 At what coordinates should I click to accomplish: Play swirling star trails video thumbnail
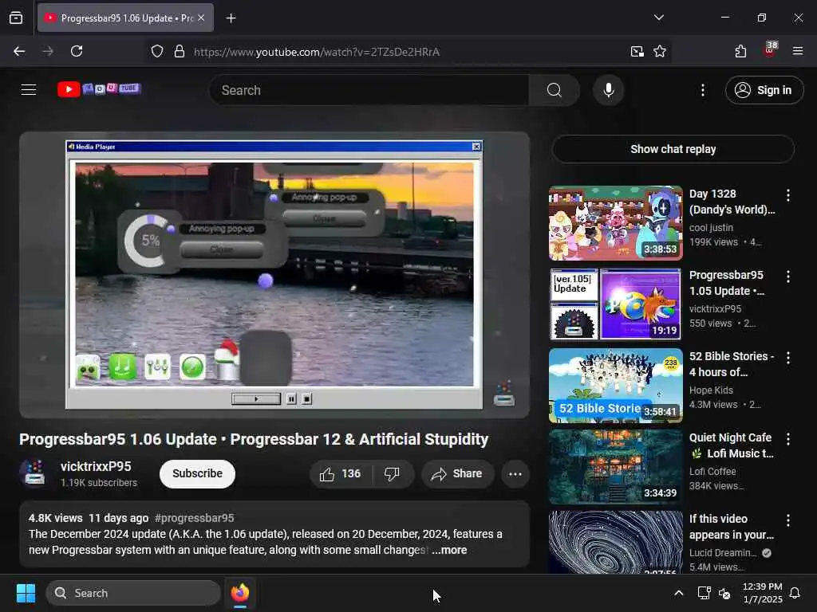click(x=615, y=542)
